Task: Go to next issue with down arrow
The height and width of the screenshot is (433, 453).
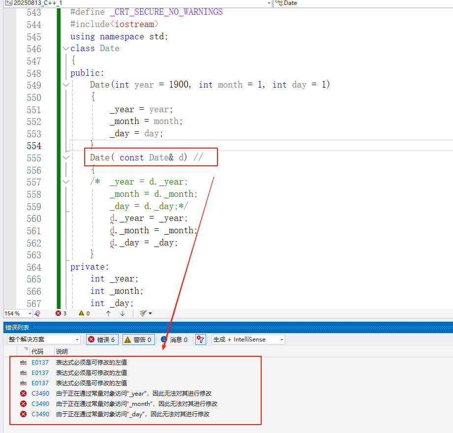Action: (x=122, y=313)
